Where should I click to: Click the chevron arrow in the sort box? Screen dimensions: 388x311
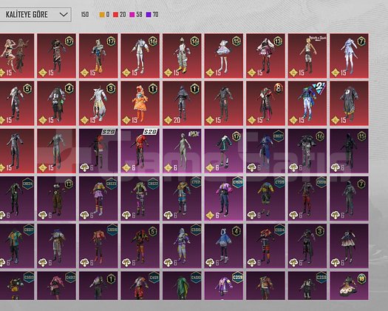click(64, 15)
